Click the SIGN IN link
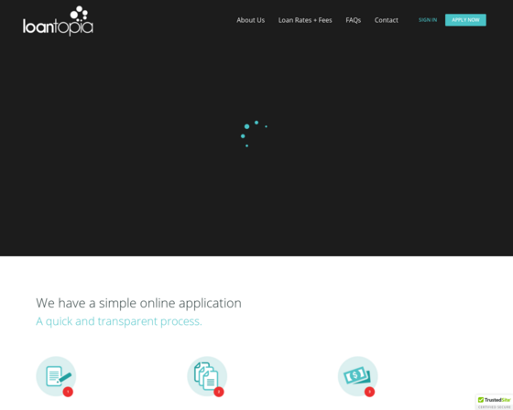Screen dimensions: 513x410 [x=428, y=20]
